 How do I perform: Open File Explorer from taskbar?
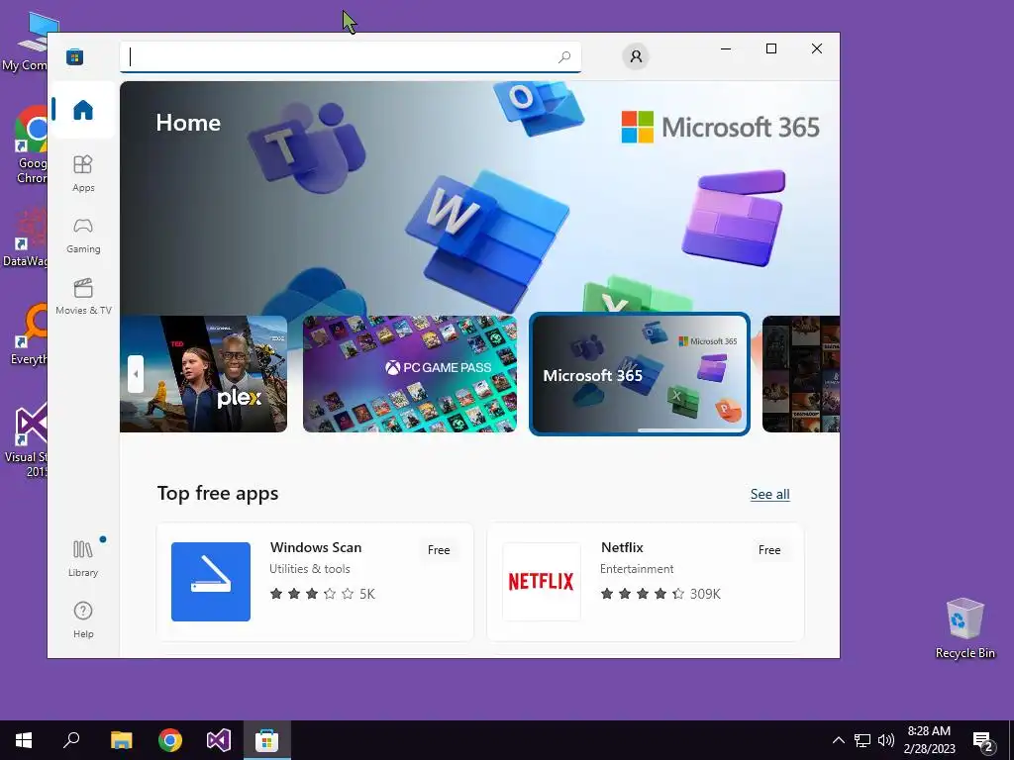tap(121, 740)
